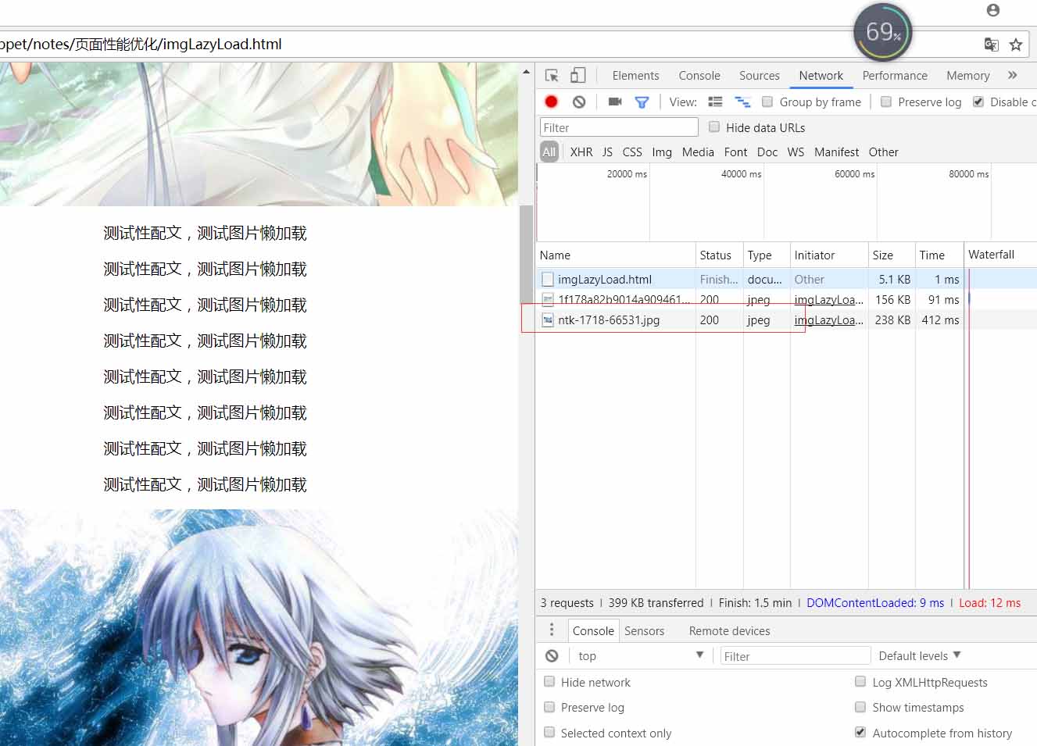This screenshot has height=746, width=1037.
Task: Open the Sources tab
Action: click(x=760, y=76)
